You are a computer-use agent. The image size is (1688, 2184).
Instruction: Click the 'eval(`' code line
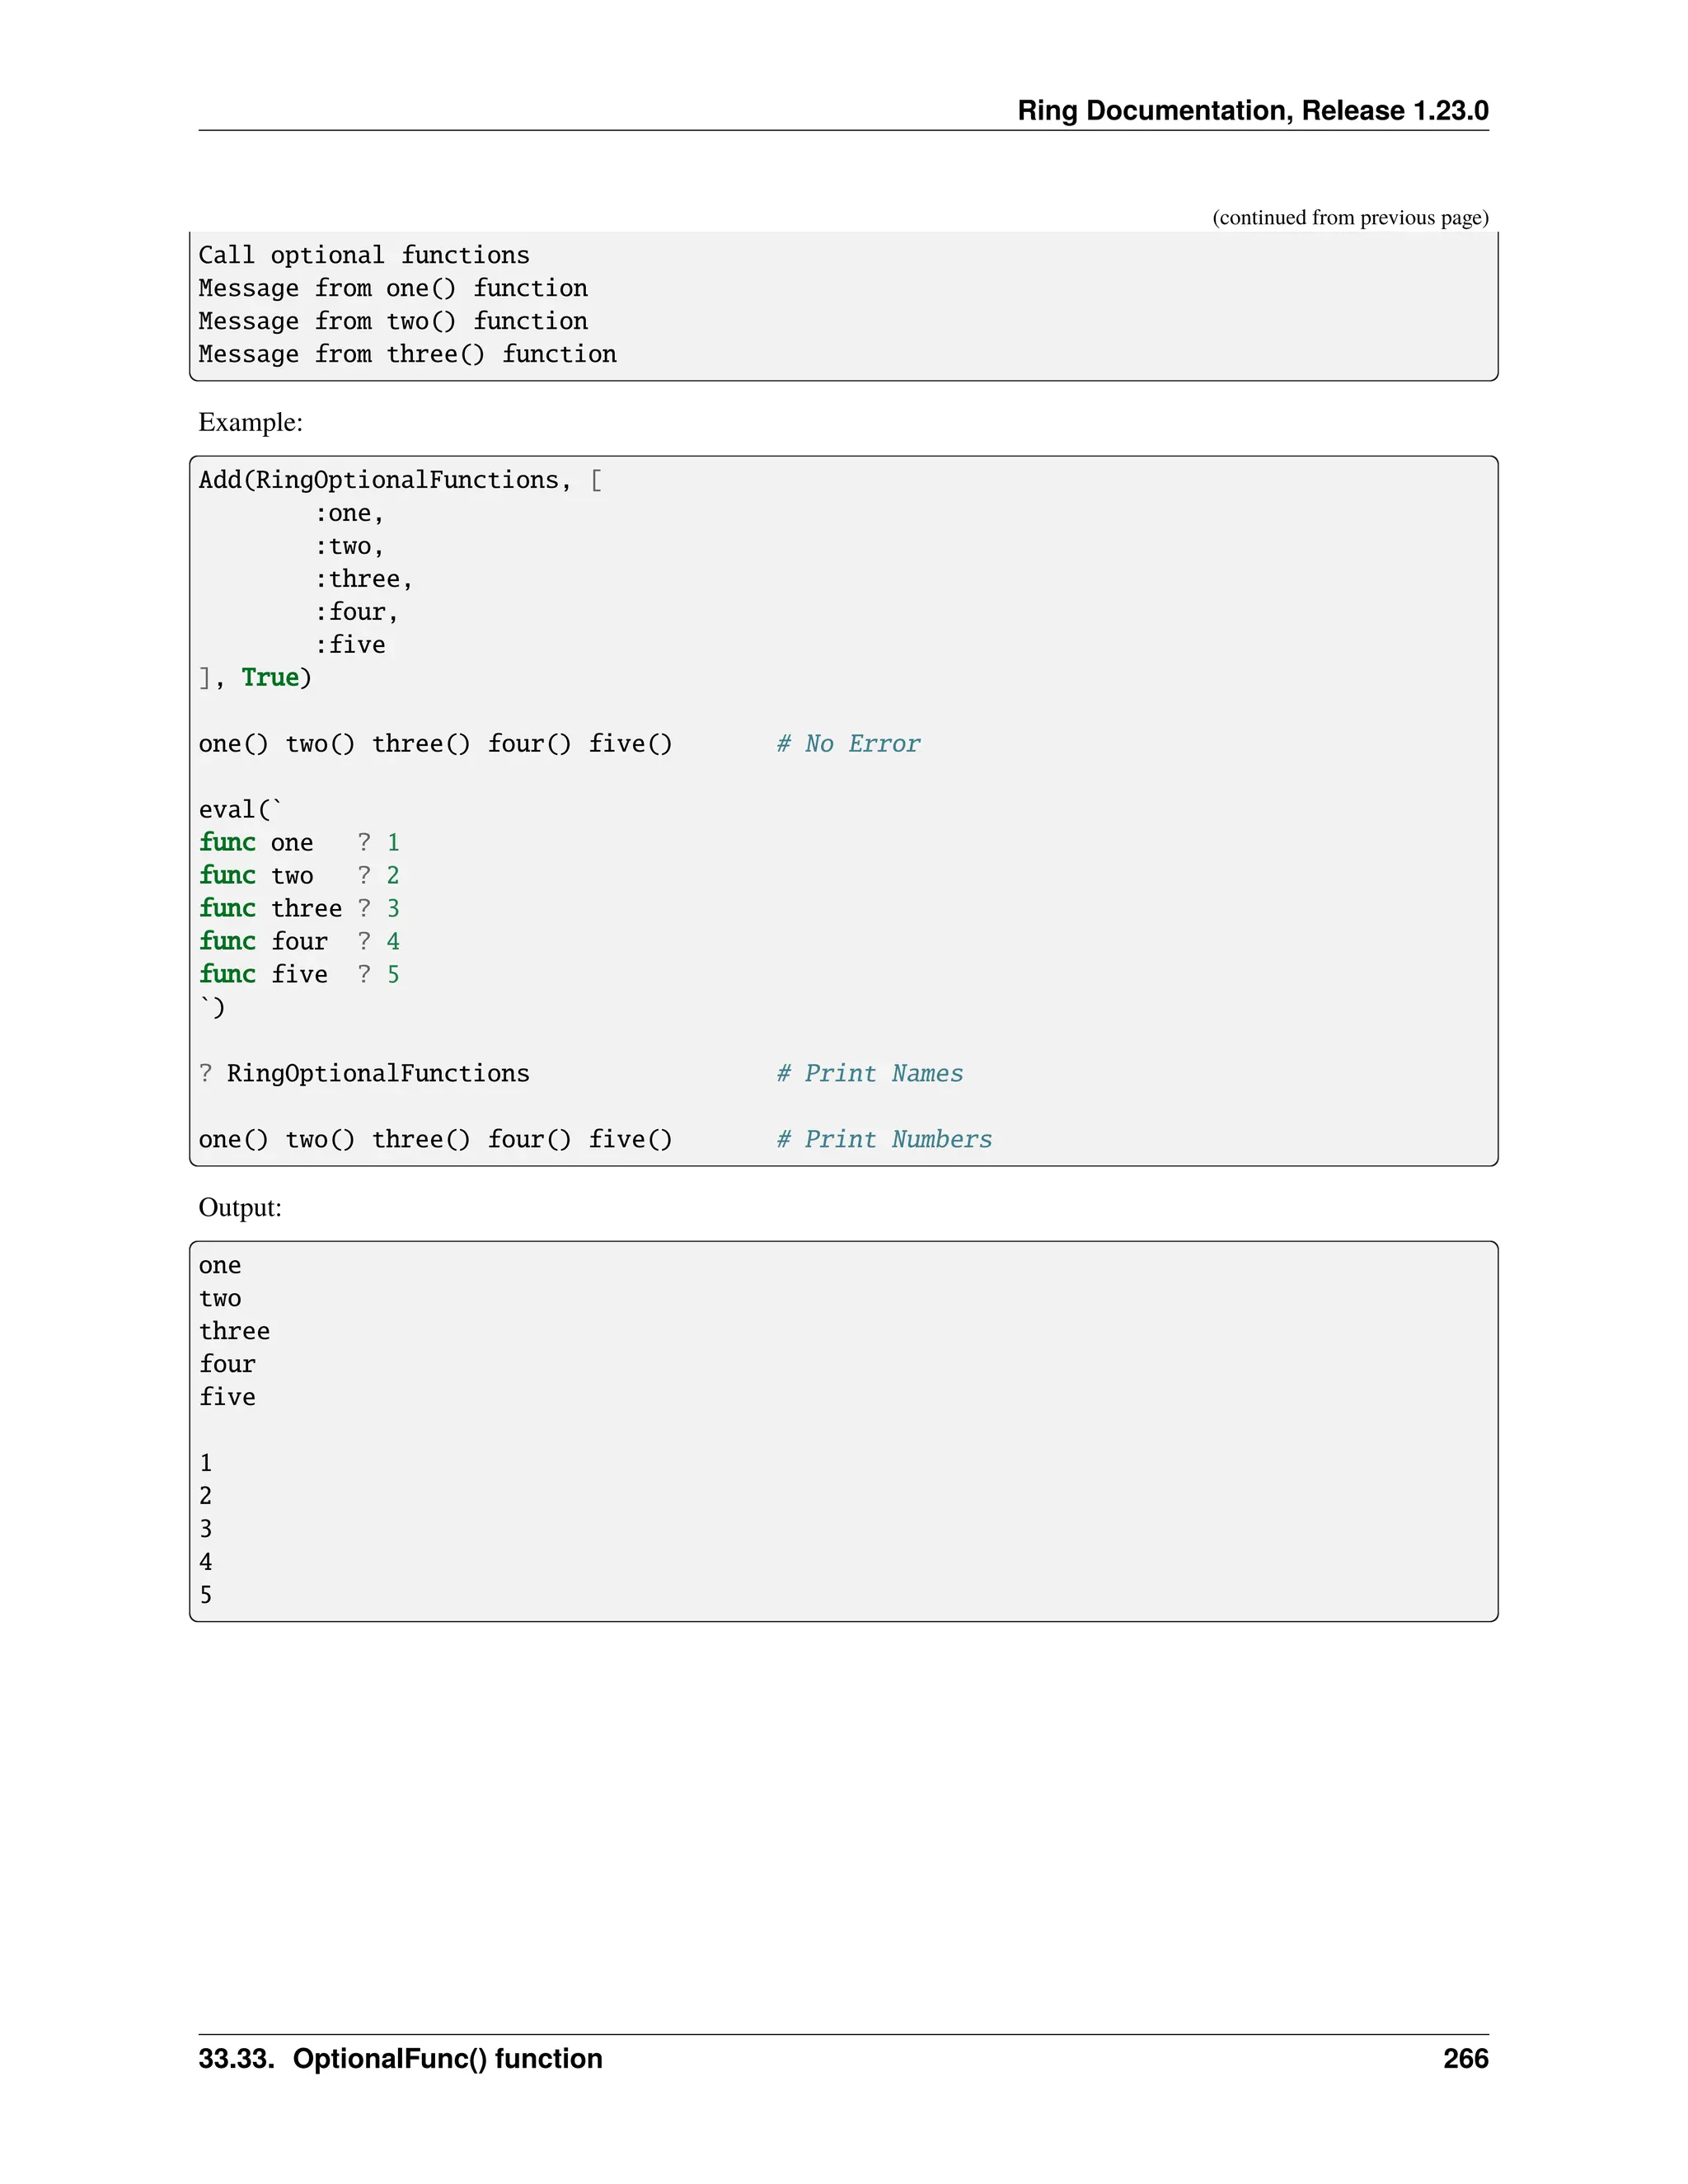[x=240, y=809]
